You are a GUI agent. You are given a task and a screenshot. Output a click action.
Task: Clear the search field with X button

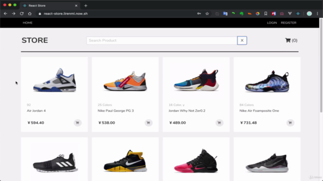click(x=242, y=40)
